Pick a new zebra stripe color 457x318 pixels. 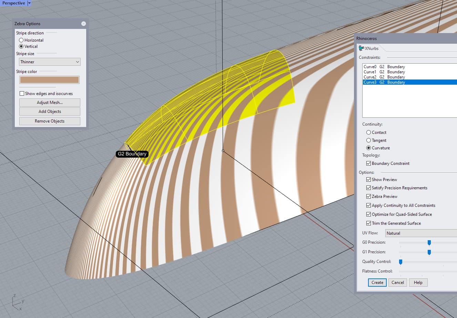[49, 80]
